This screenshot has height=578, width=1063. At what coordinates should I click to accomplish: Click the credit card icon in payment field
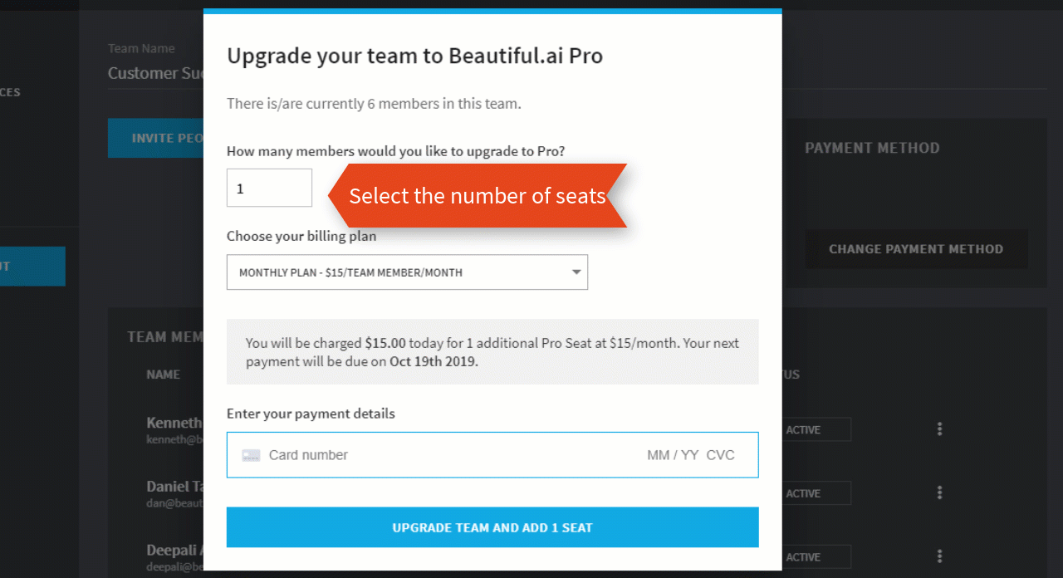(251, 455)
